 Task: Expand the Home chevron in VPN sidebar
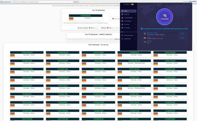click(x=135, y=11)
